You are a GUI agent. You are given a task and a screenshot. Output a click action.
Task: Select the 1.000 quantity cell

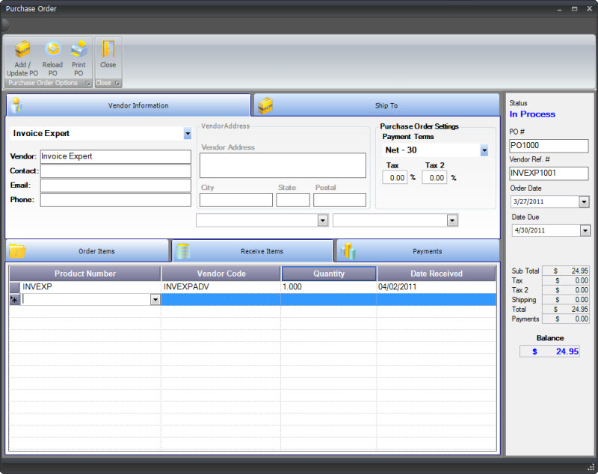(x=329, y=287)
